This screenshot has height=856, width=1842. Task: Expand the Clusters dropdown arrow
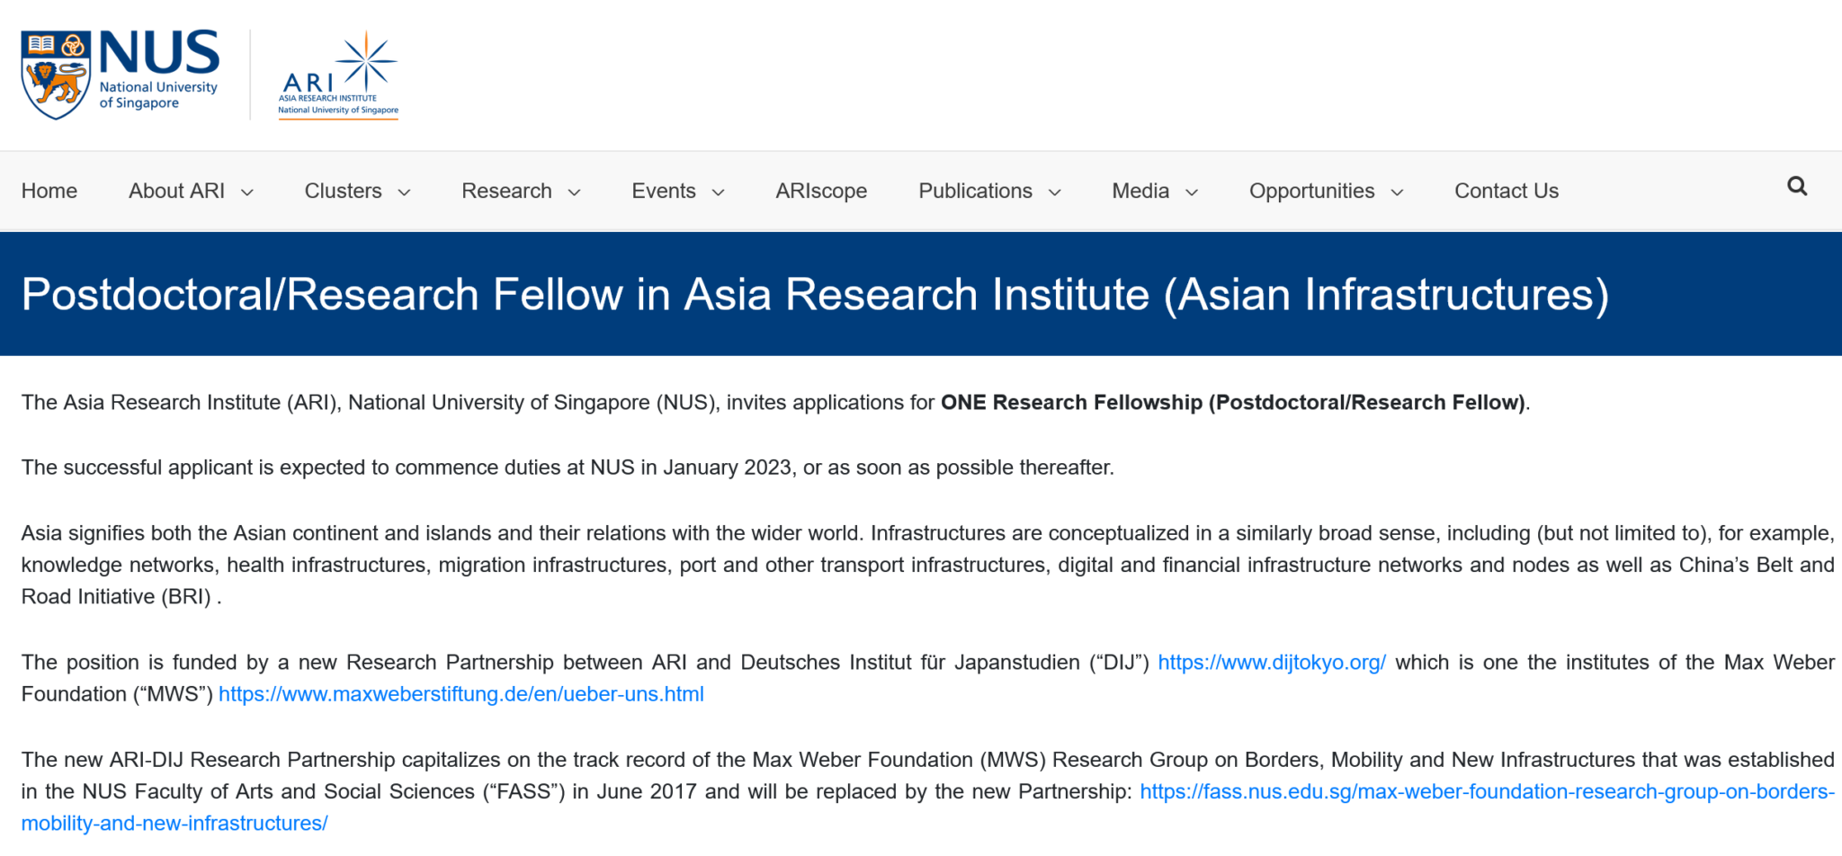(405, 192)
